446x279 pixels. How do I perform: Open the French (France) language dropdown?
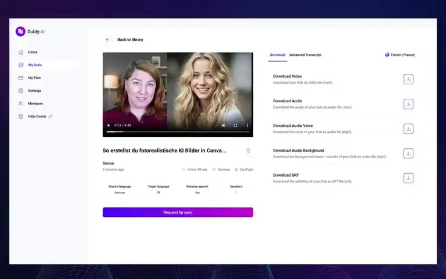click(400, 55)
